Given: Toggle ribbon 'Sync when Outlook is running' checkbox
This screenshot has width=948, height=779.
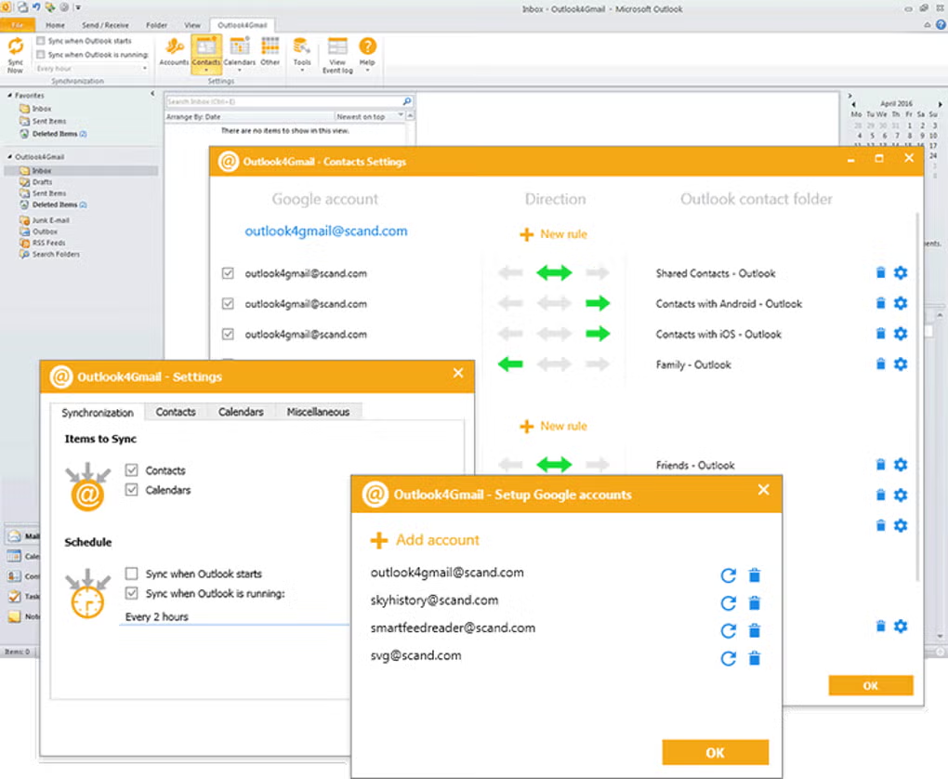Looking at the screenshot, I should click(x=41, y=55).
